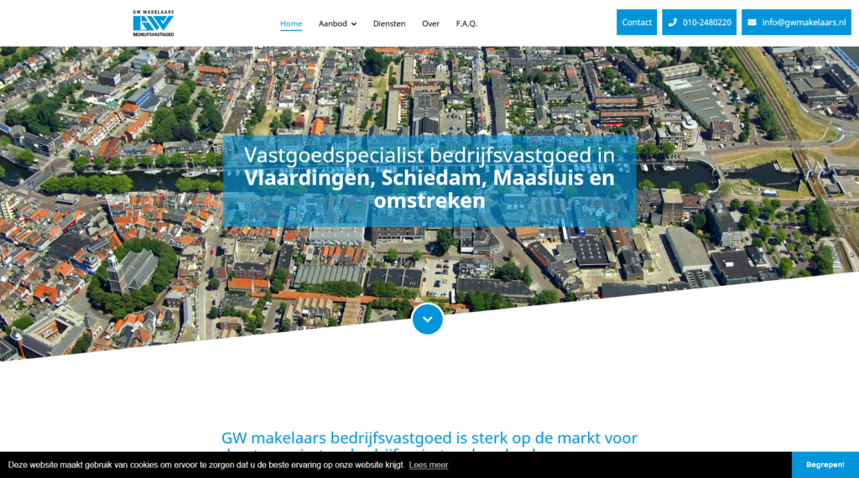Call the number 010-2480220
Viewport: 859px width, 478px height.
pos(706,23)
